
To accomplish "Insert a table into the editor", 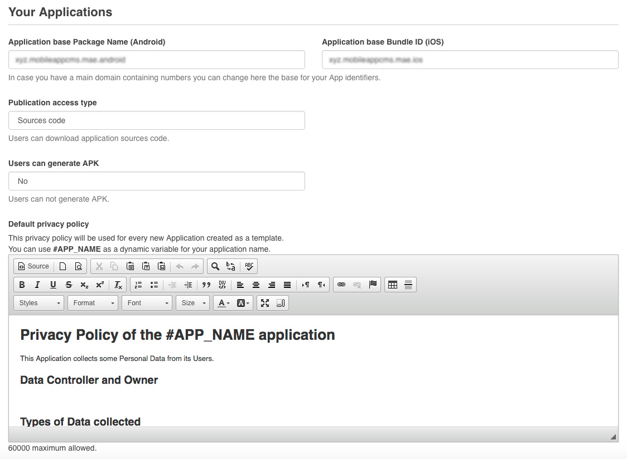I will click(x=393, y=285).
